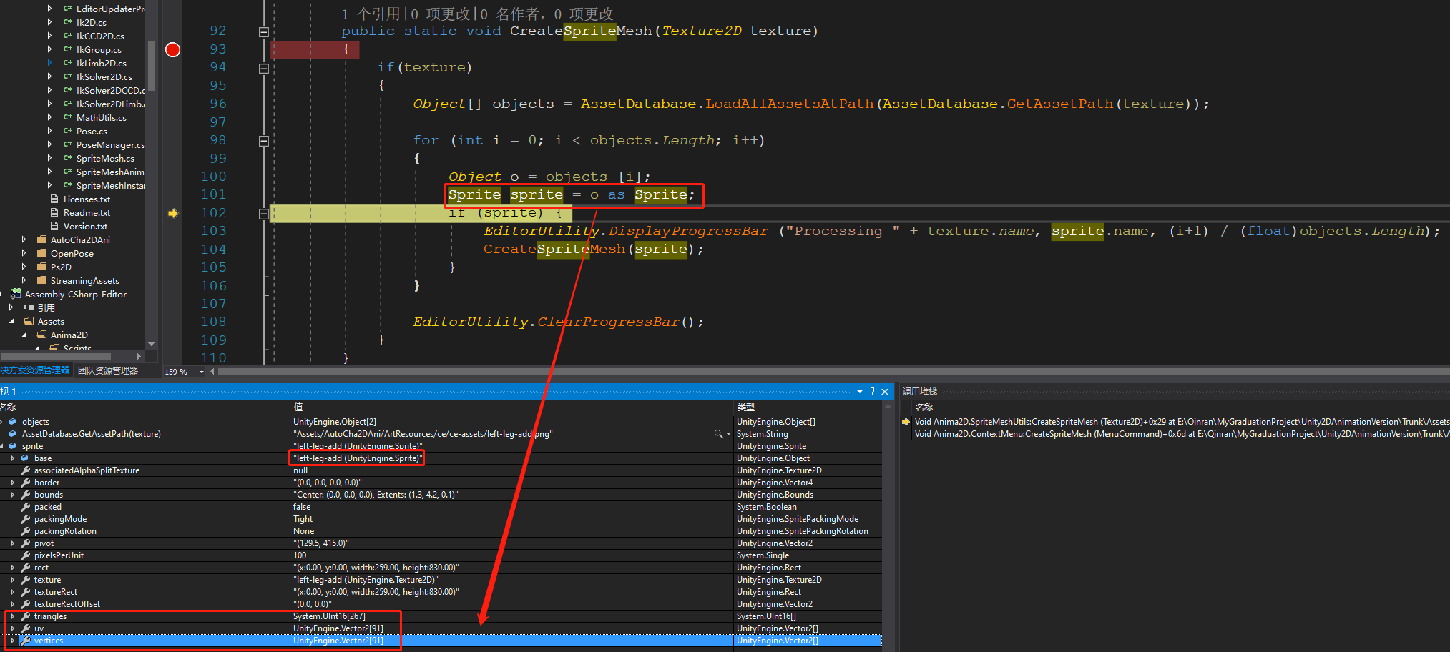Select the CreateSpriteMesh (Texture2D) call stack frame
The image size is (1450, 652).
point(1182,422)
